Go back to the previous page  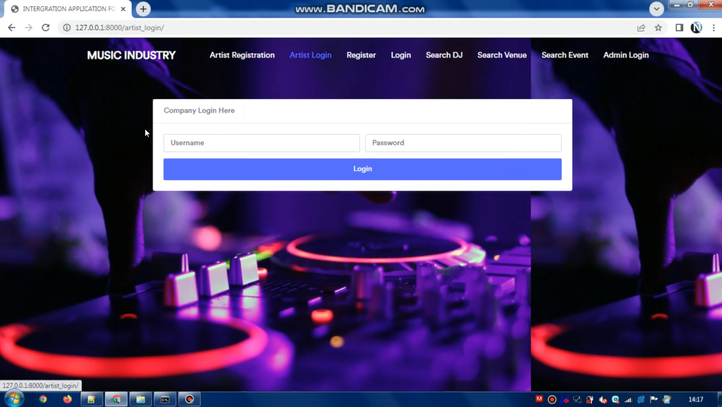click(12, 28)
